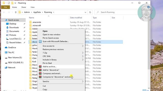Expand the Send to submenu
This screenshot has height=91, width=163.
pyautogui.click(x=83, y=81)
